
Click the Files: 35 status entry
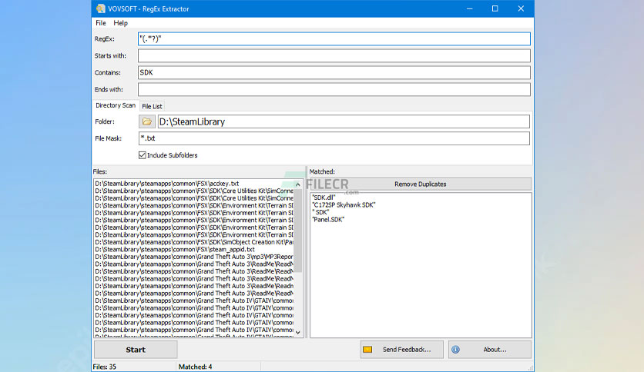(x=105, y=367)
